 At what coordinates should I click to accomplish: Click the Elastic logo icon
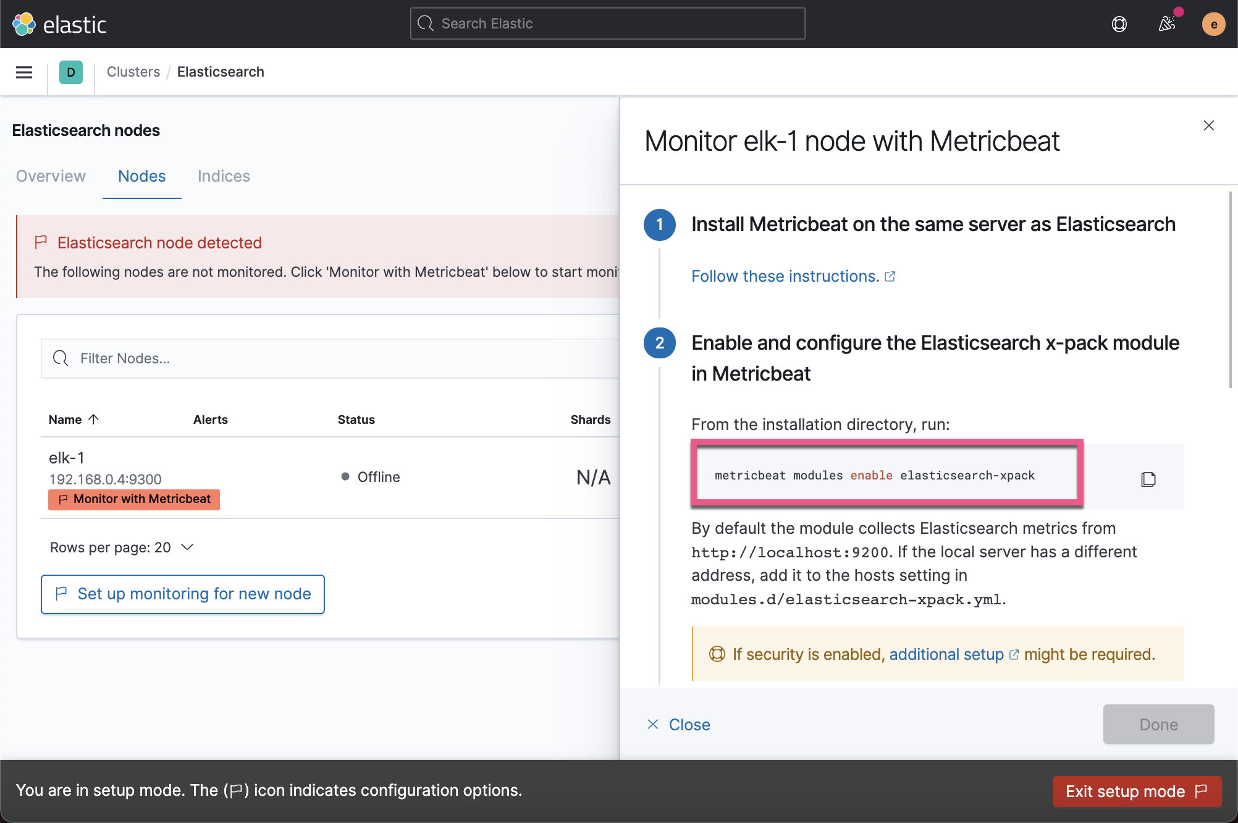(x=24, y=24)
